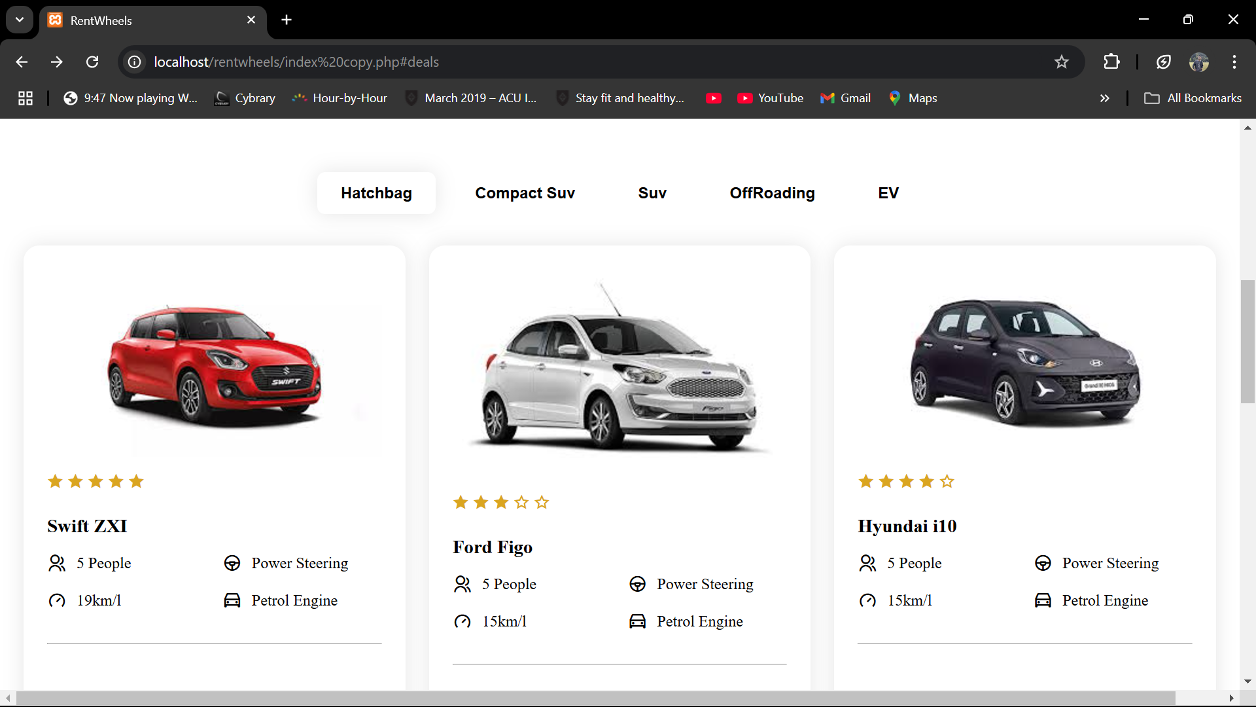Image resolution: width=1256 pixels, height=707 pixels.
Task: Click the car engine icon on Hyundai i10
Action: 1043,600
